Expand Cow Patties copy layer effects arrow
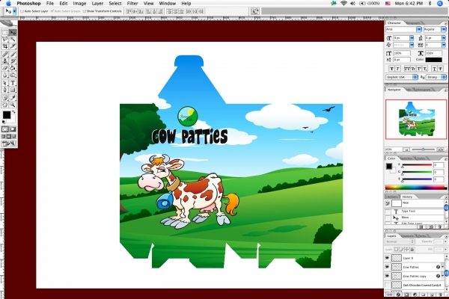The width and height of the screenshot is (449, 299). tap(443, 276)
